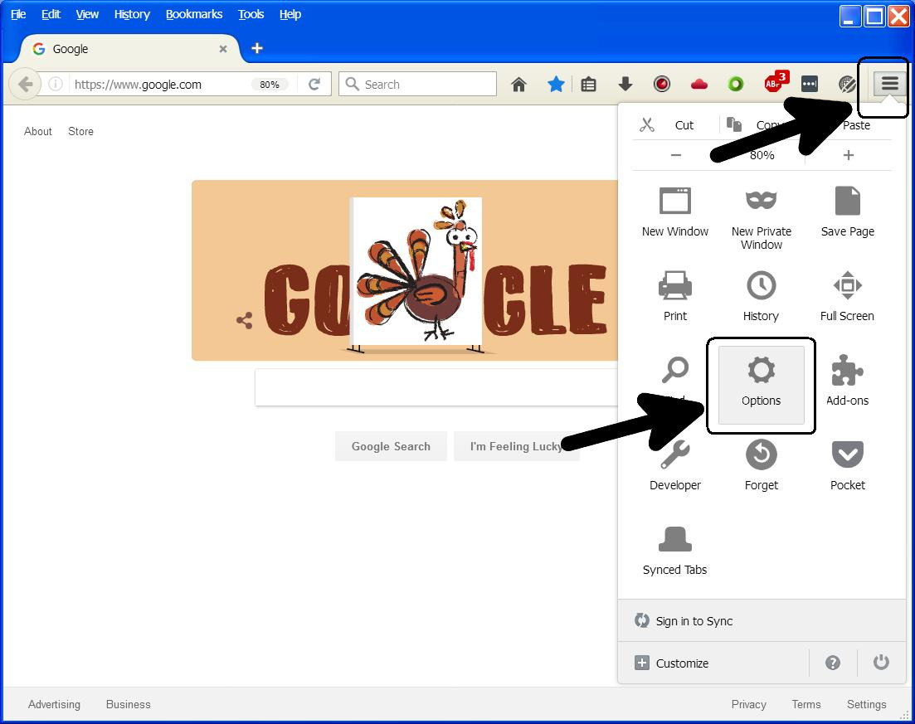Screen dimensions: 915x724
Task: Click the Forget button icon
Action: click(761, 455)
